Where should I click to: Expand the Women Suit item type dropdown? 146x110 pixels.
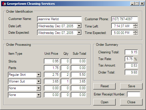[x=38, y=81]
